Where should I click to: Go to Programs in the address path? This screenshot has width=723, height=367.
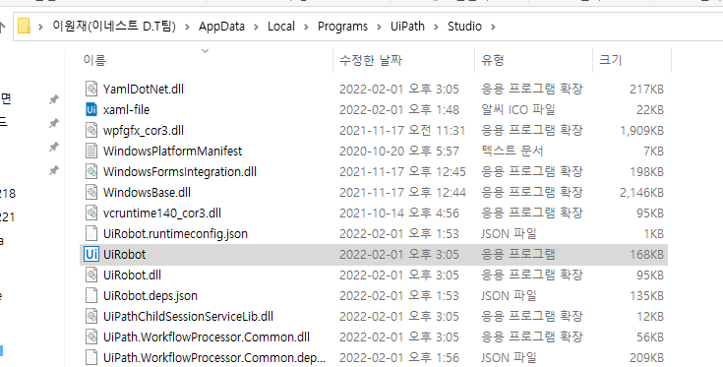342,27
